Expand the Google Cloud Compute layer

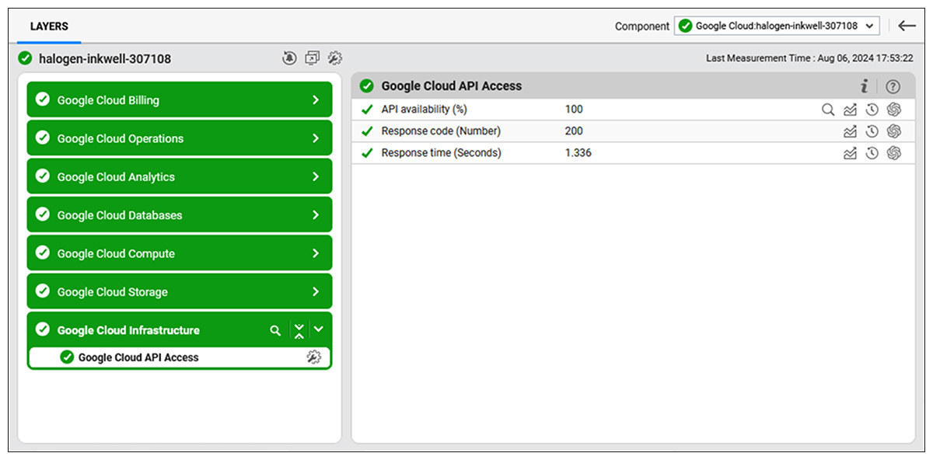pyautogui.click(x=316, y=253)
